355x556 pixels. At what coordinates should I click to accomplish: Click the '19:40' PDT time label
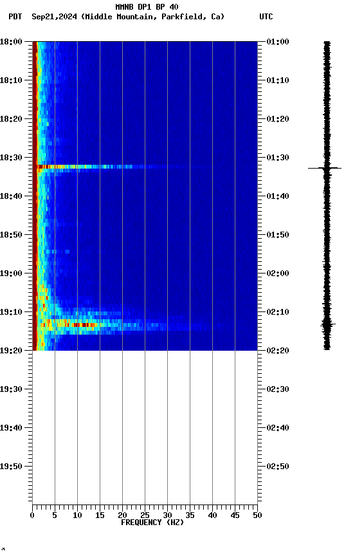click(x=11, y=428)
